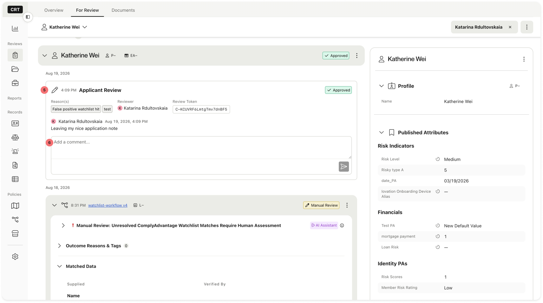Open the folder icon in sidebar
Screen dimensions: 543x303
click(15, 69)
